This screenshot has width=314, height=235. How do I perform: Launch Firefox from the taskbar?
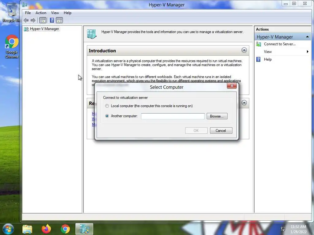[x=46, y=229]
